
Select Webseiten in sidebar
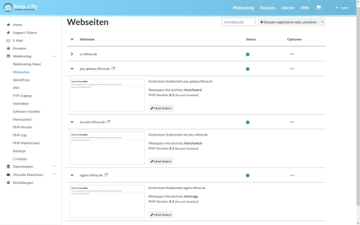21,72
